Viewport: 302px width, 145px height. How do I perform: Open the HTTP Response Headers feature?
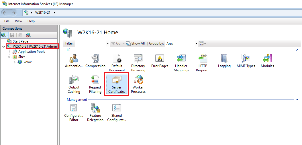(203, 63)
